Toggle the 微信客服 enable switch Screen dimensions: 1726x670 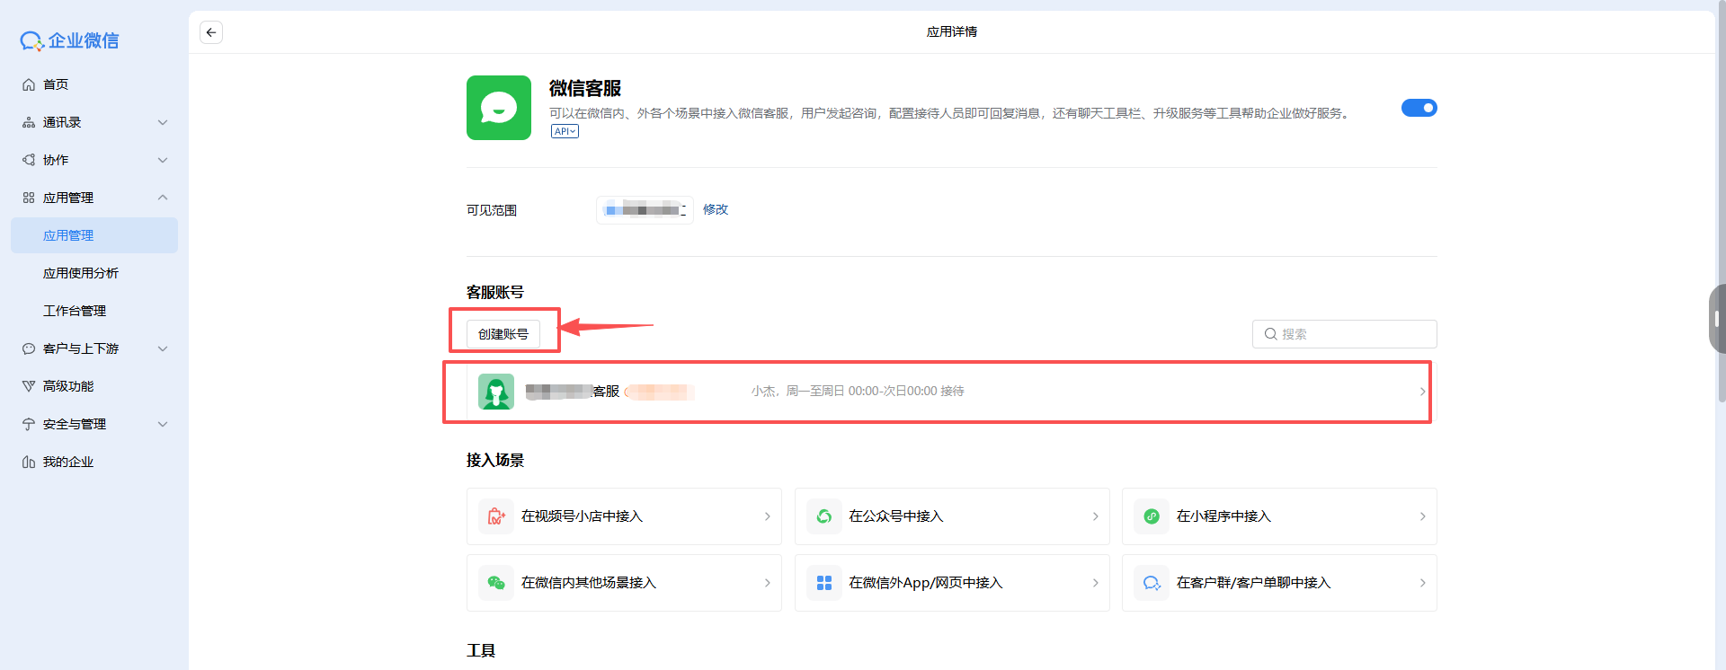coord(1419,108)
